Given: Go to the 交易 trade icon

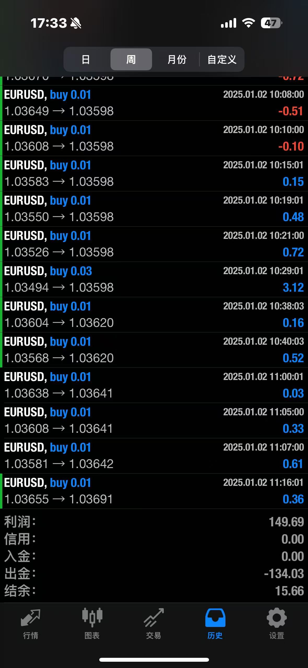Looking at the screenshot, I should point(154,618).
